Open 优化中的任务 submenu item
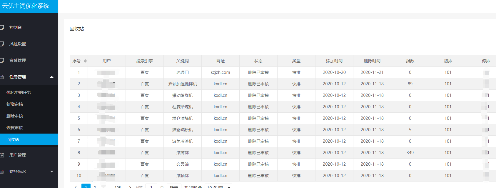Image resolution: width=496 pixels, height=188 pixels. point(19,92)
